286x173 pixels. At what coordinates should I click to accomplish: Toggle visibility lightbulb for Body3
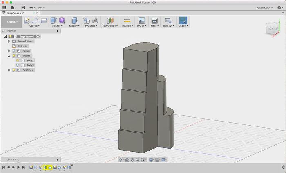pos(18,65)
